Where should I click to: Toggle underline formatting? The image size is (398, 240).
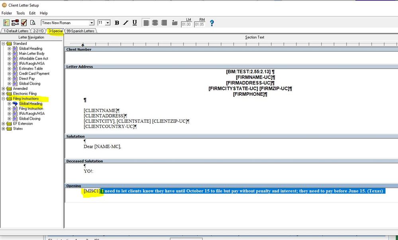(x=135, y=23)
